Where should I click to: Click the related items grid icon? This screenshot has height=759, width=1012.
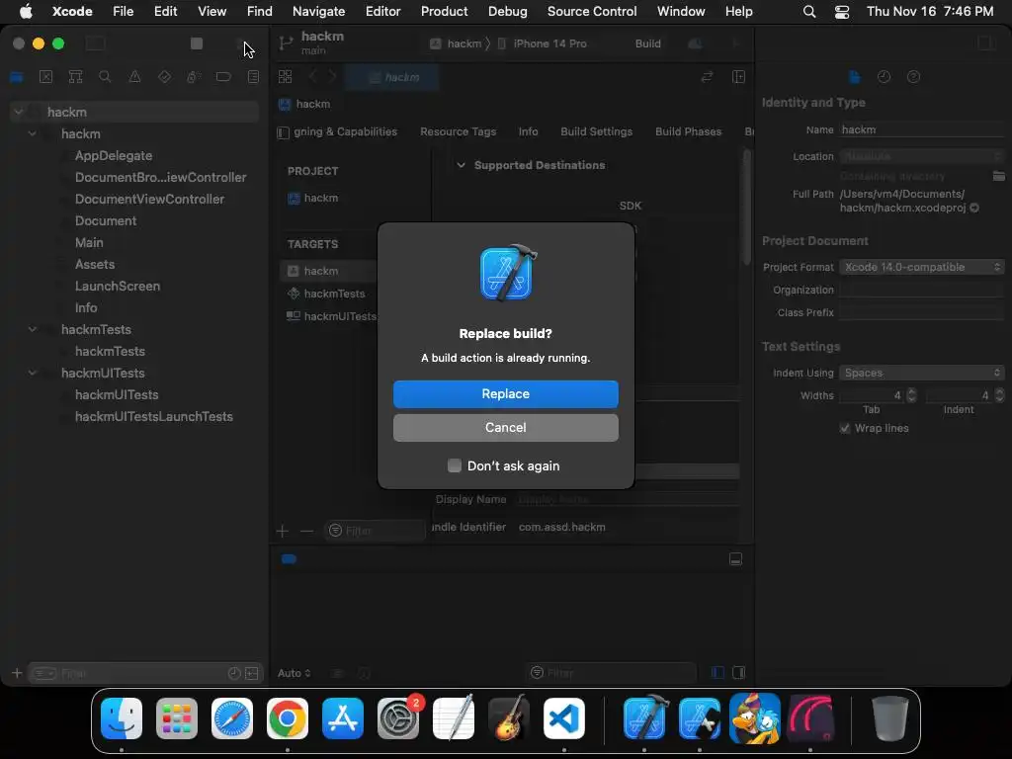[286, 77]
